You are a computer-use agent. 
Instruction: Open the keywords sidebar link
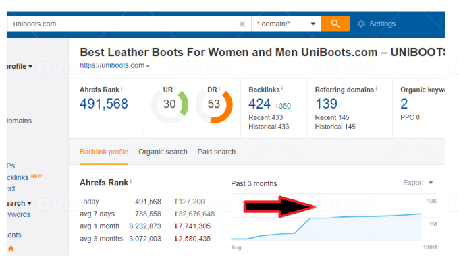(x=19, y=214)
